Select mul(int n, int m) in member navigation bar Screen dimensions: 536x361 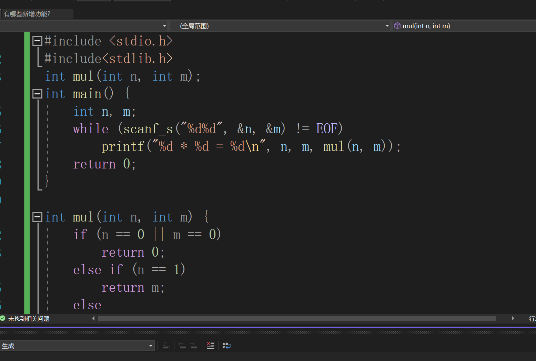tap(426, 26)
